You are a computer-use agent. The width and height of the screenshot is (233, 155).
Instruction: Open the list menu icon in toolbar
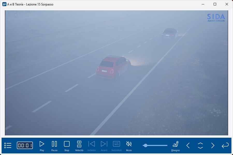8,145
